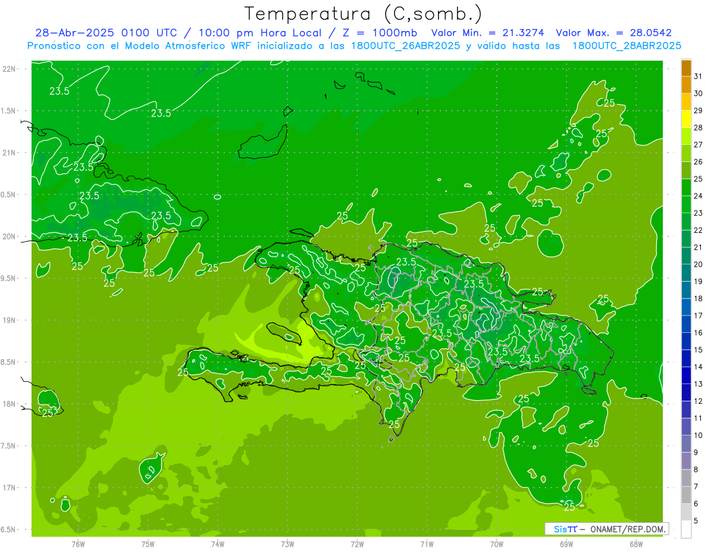Click the "21N" latitude label
The height and width of the screenshot is (552, 714).
9,152
